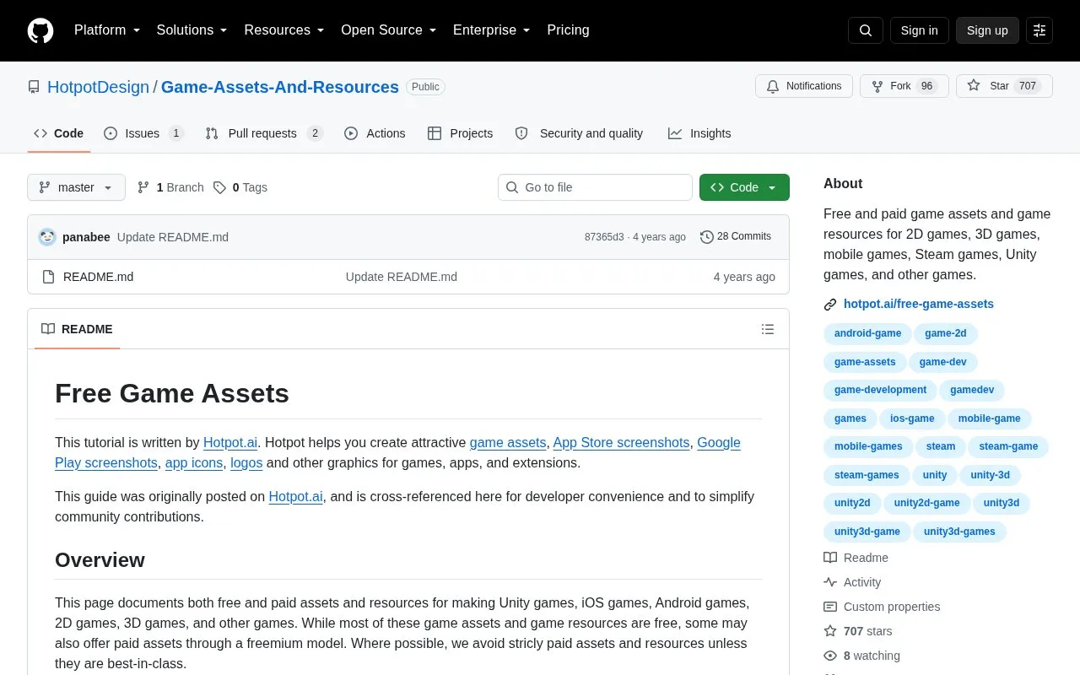Image resolution: width=1080 pixels, height=675 pixels.
Task: Open Security and quality tab
Action: pyautogui.click(x=579, y=133)
